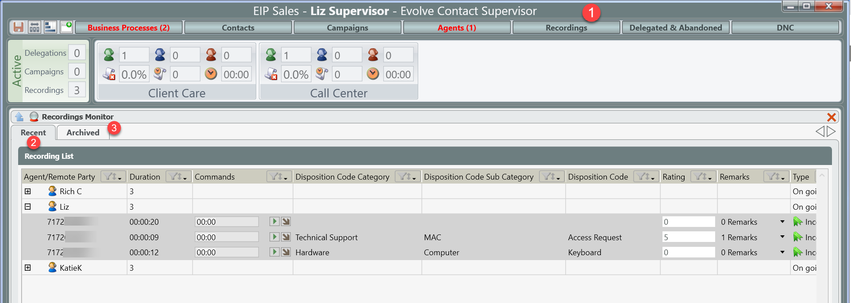The image size is (851, 303).
Task: Click the Business Processes (2) button
Action: point(128,28)
